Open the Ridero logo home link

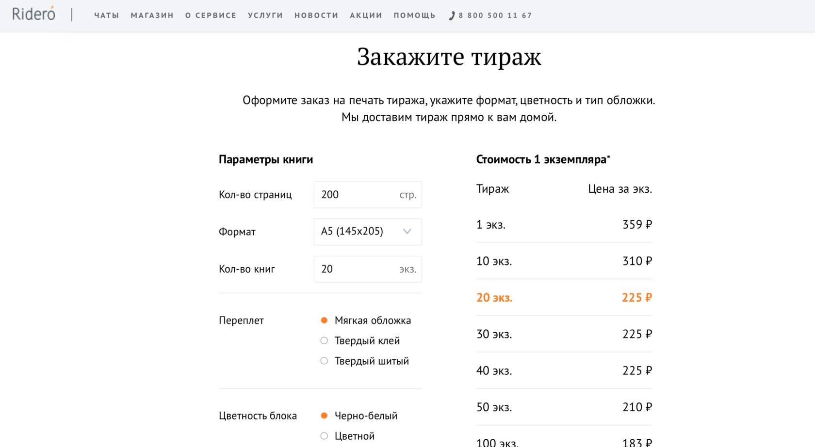(33, 14)
